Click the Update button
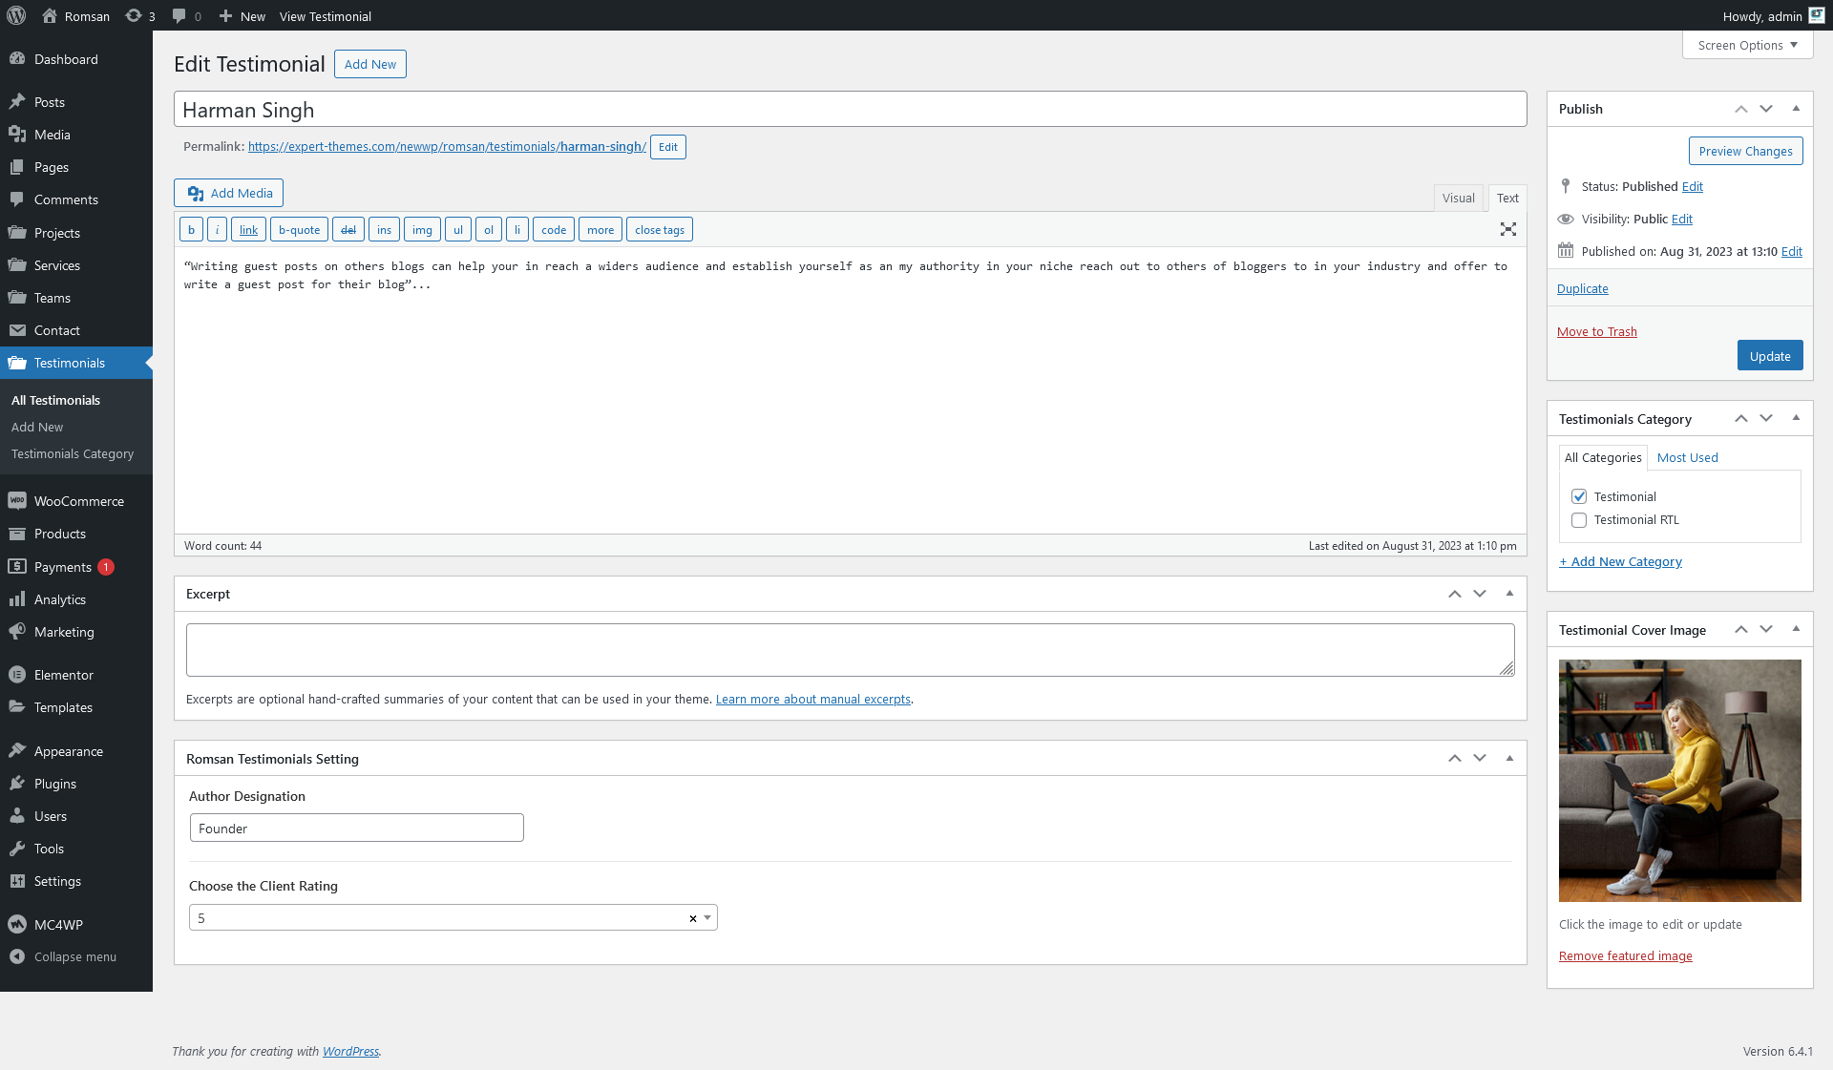Screen dimensions: 1833x1070 [x=1769, y=356]
